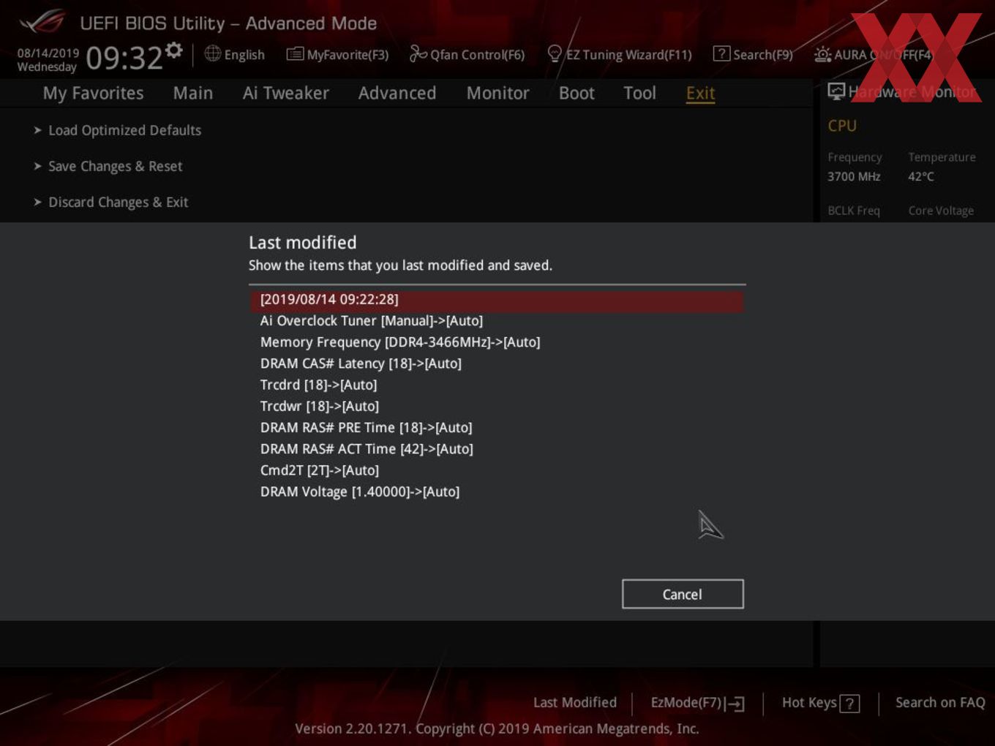Click the globe language icon
995x746 pixels.
213,53
